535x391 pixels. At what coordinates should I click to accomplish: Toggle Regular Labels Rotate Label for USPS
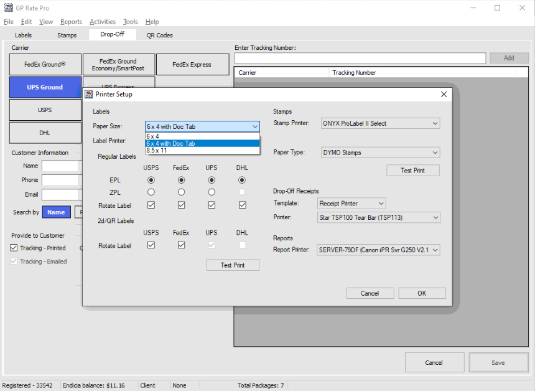(x=151, y=205)
